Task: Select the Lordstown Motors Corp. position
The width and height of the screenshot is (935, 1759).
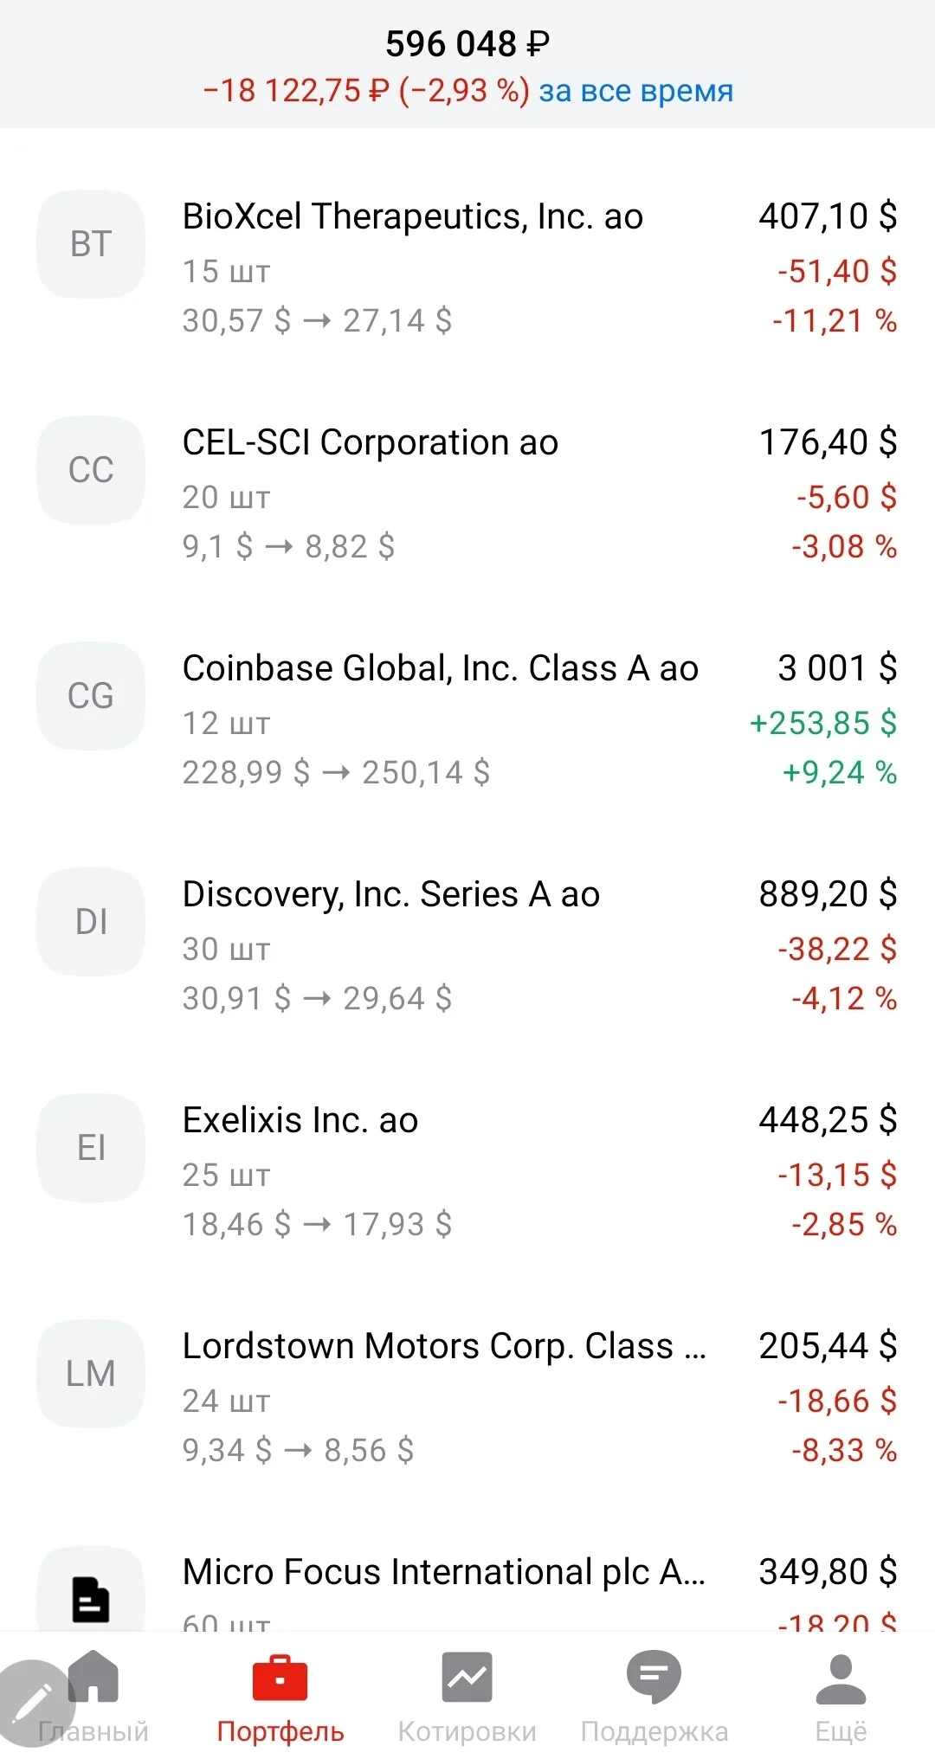Action: point(467,1397)
